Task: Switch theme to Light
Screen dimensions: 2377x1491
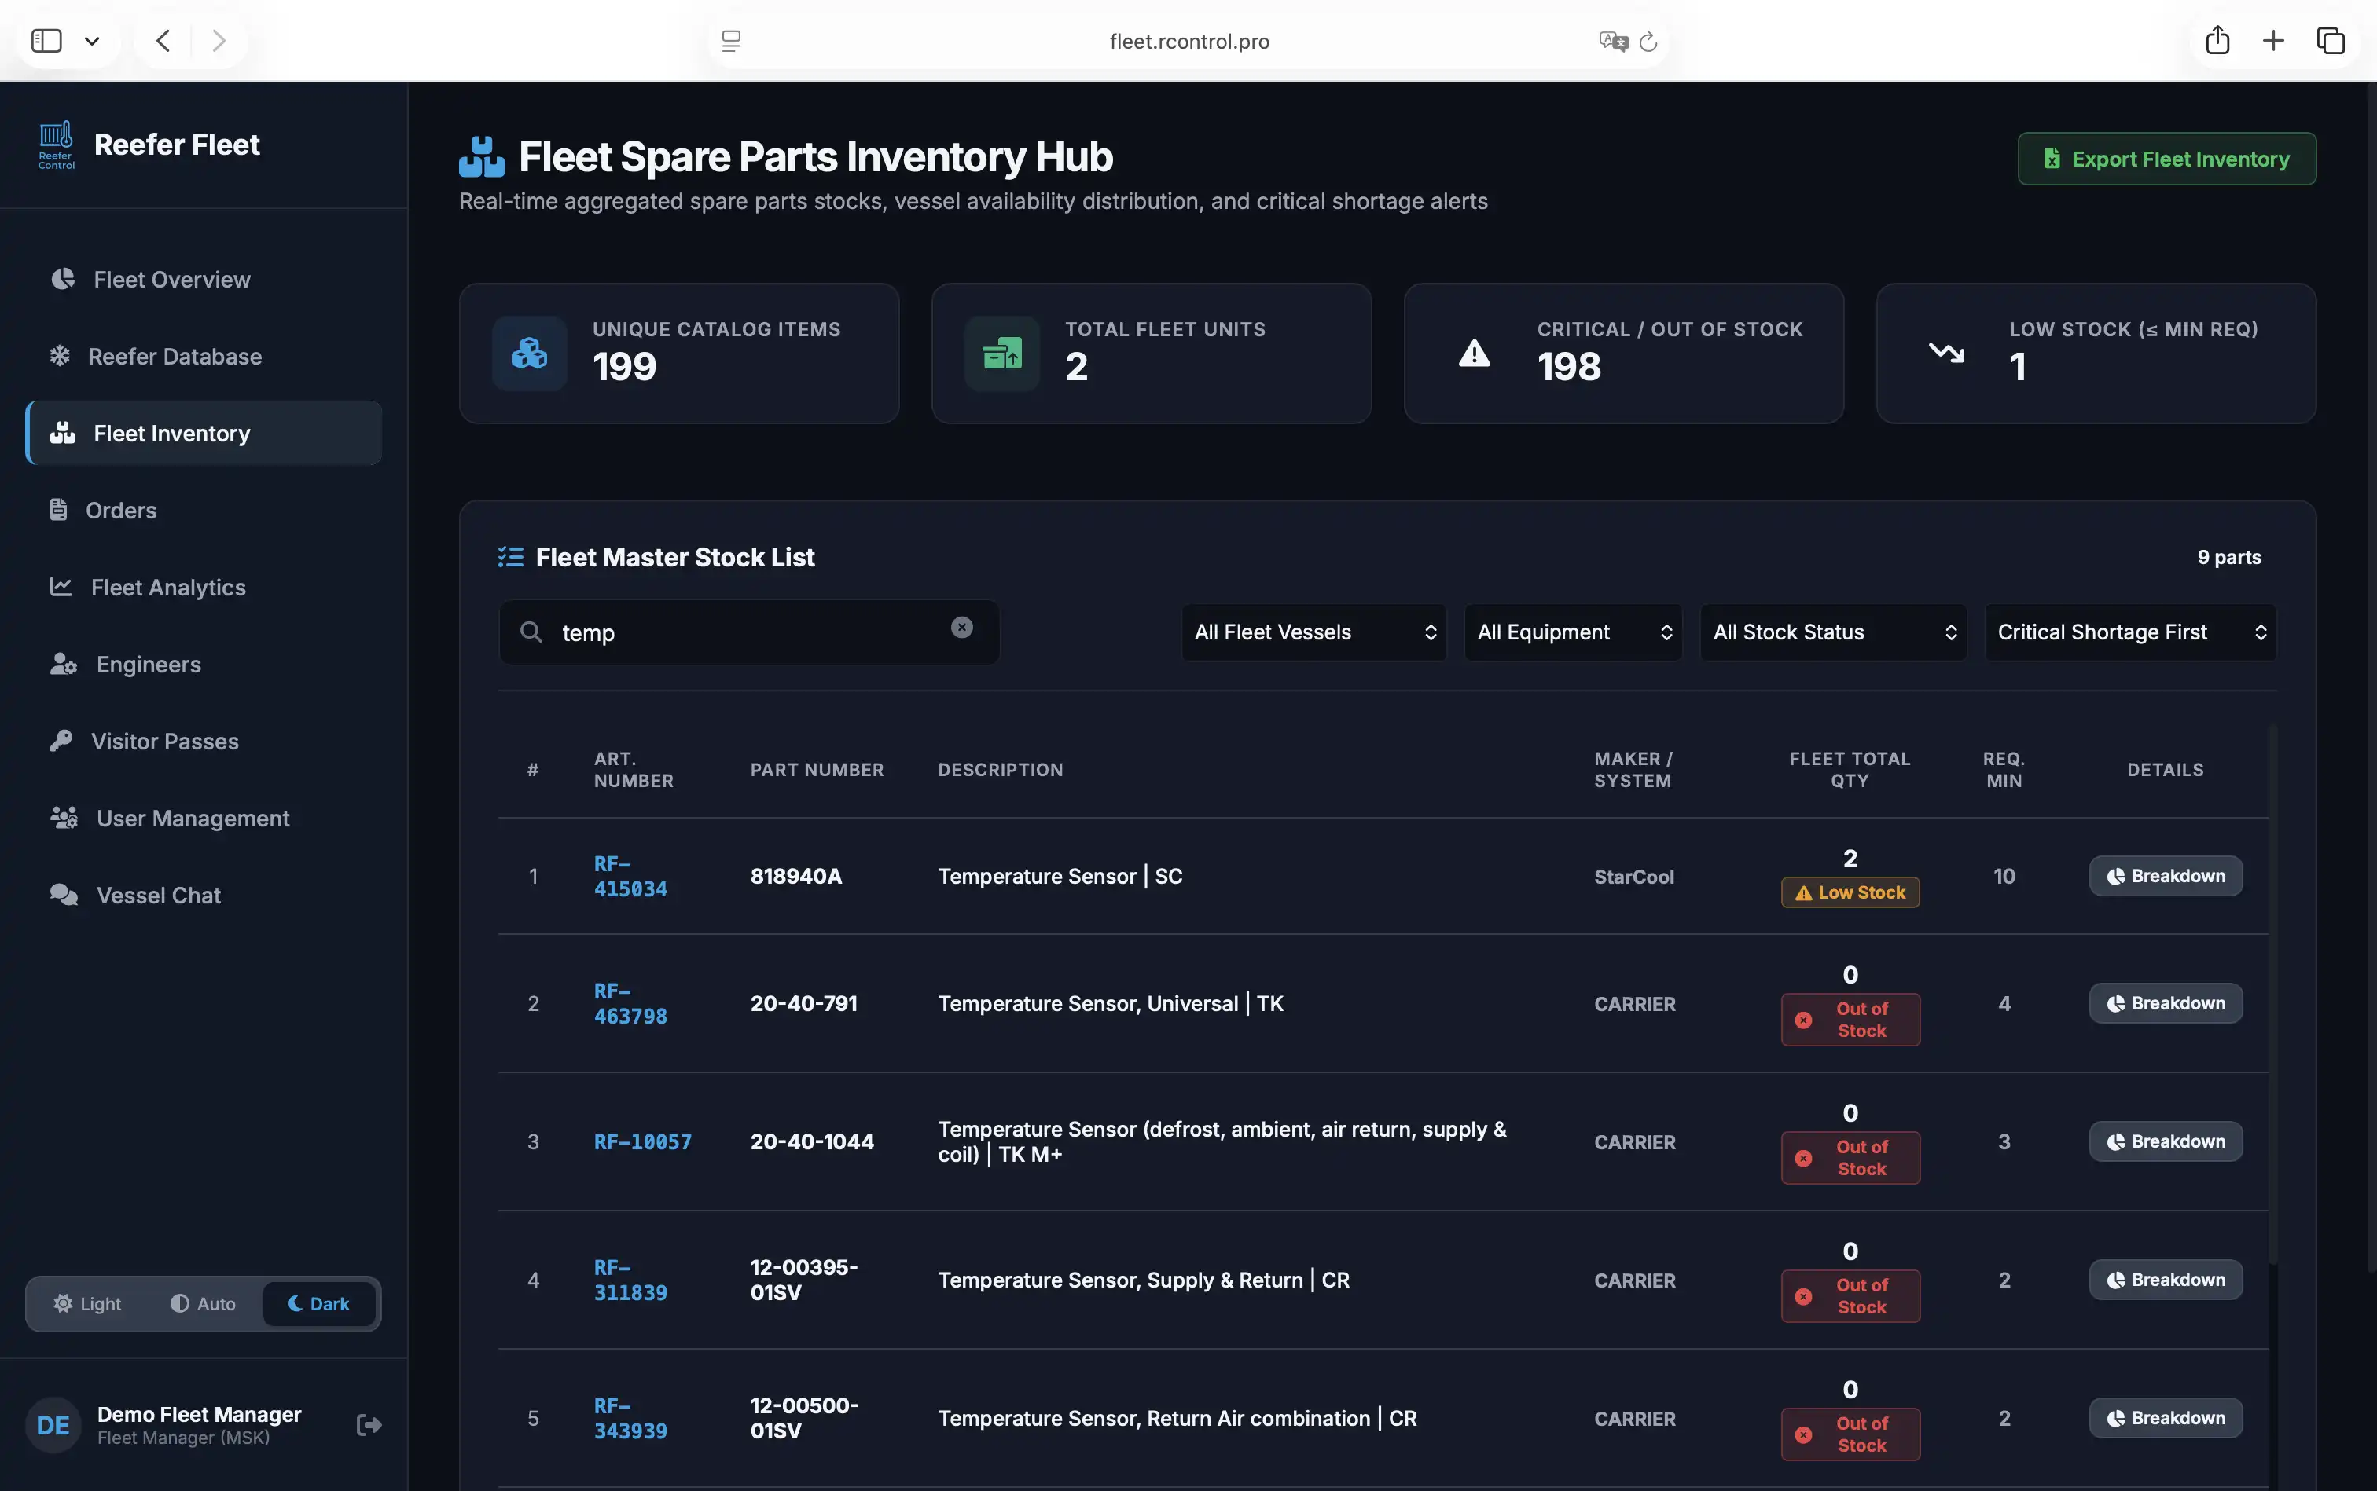Action: point(88,1303)
